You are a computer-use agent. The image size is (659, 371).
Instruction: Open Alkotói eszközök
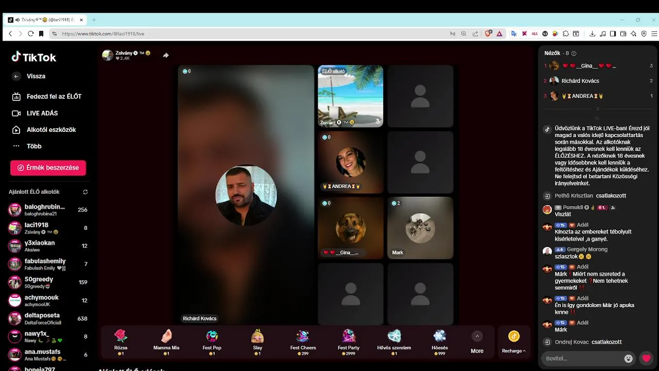click(x=44, y=130)
